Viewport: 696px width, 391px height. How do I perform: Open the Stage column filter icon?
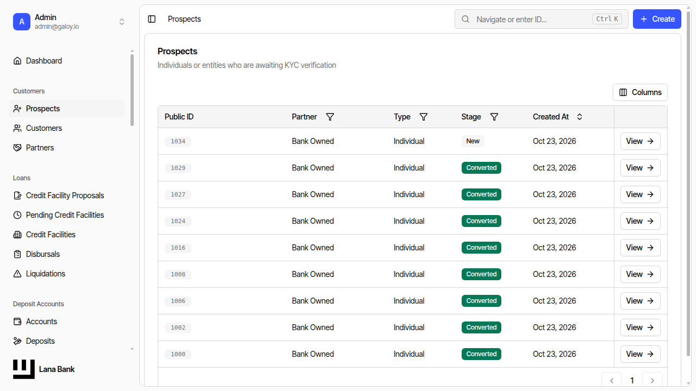pos(494,117)
